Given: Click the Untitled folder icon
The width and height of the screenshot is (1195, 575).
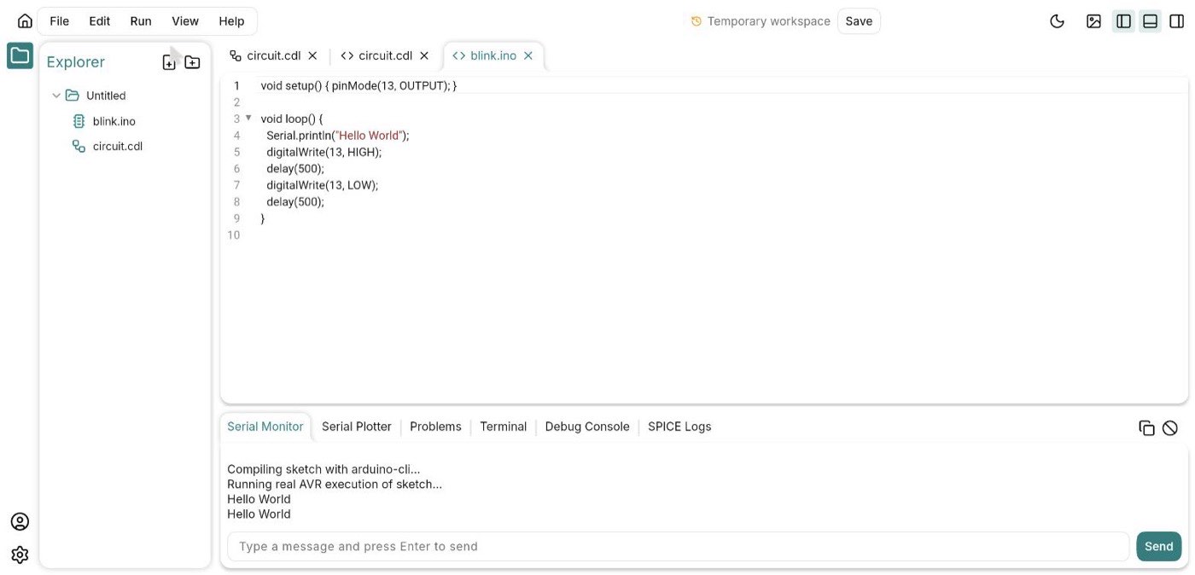Looking at the screenshot, I should [x=73, y=96].
